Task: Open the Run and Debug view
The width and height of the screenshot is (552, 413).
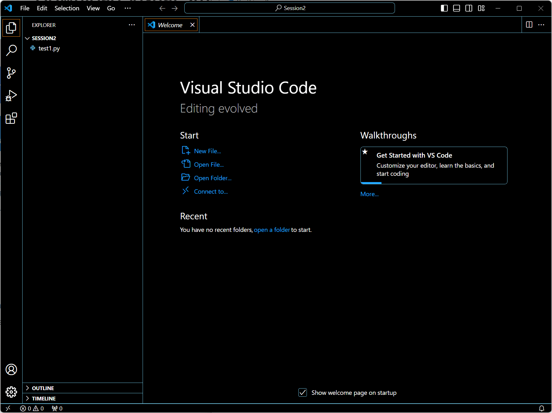Action: point(11,96)
